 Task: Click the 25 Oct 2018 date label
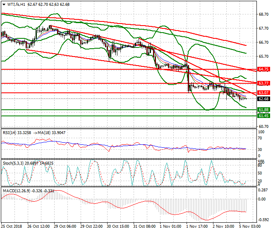[x=12, y=226]
